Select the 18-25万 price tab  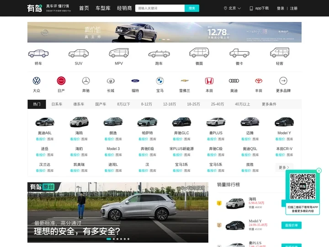click(x=193, y=104)
